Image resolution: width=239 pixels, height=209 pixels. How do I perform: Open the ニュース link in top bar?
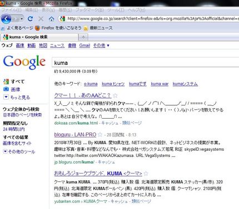click(57, 45)
